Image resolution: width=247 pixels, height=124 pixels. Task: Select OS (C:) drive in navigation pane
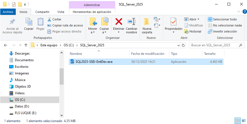[30, 100]
